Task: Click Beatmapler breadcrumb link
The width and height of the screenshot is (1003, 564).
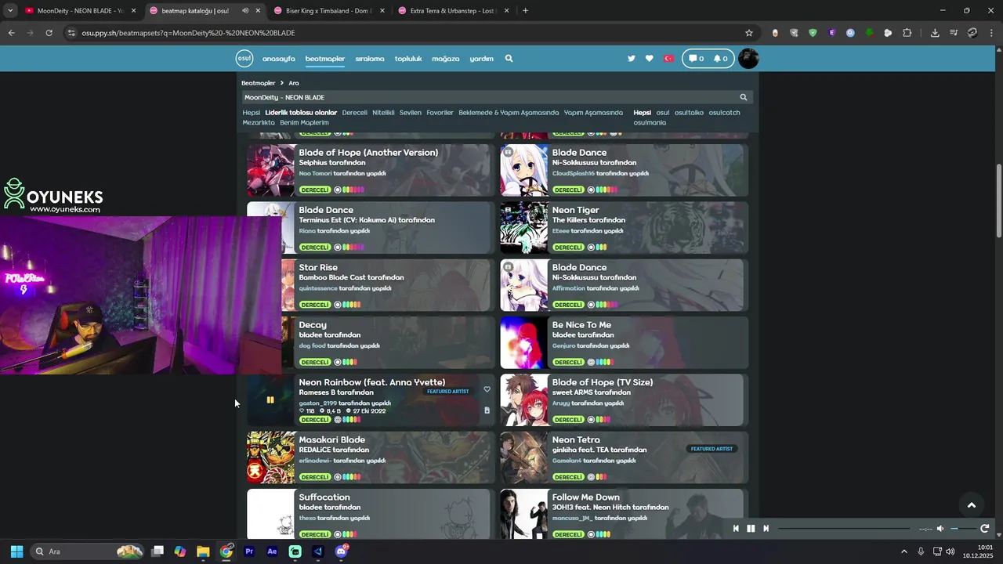Action: (x=258, y=83)
